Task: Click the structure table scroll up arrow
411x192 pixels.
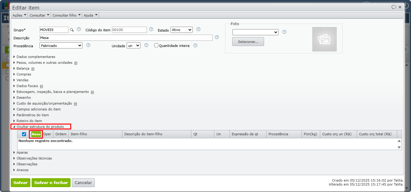Action: [x=399, y=141]
